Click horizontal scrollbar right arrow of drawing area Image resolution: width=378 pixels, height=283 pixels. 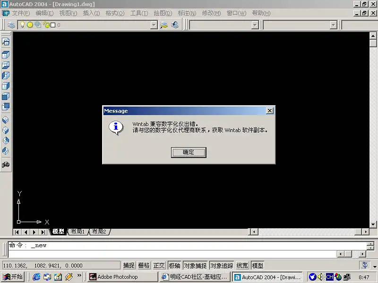(366, 232)
